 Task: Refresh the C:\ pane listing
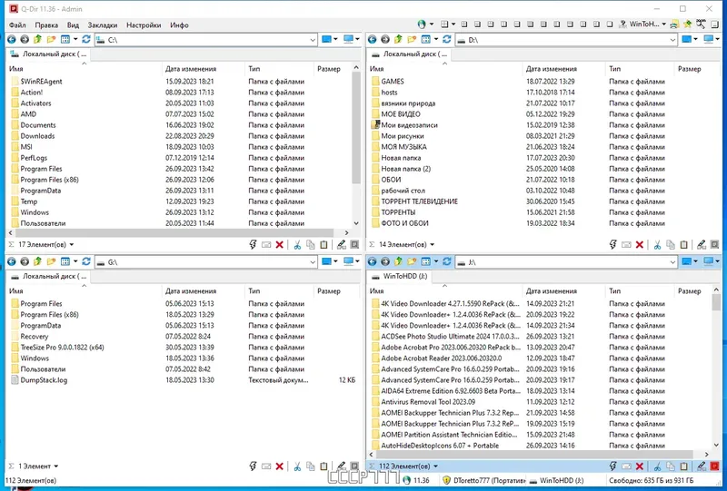click(x=86, y=40)
